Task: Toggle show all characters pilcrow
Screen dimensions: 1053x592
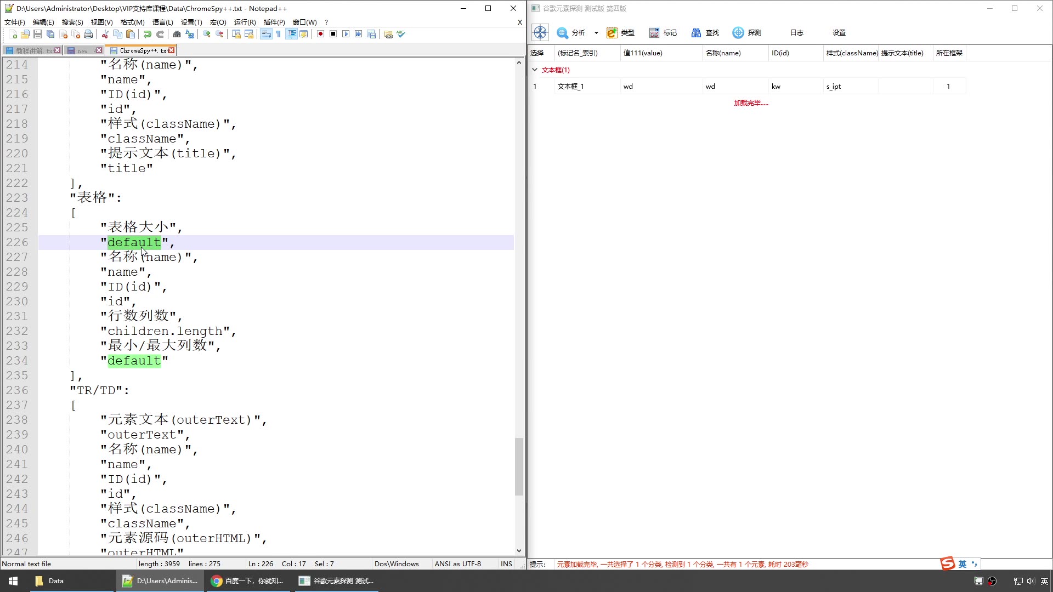Action: click(x=279, y=34)
